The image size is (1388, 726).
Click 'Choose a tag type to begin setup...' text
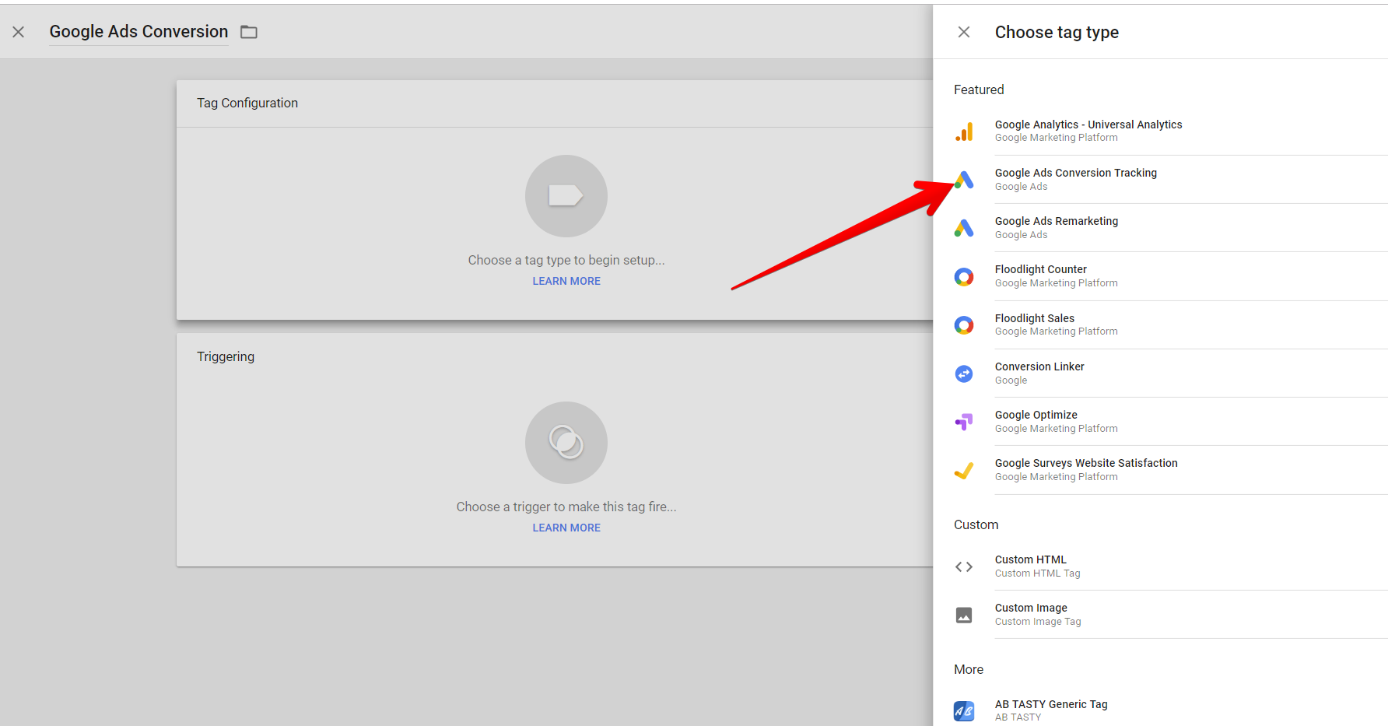pos(566,260)
